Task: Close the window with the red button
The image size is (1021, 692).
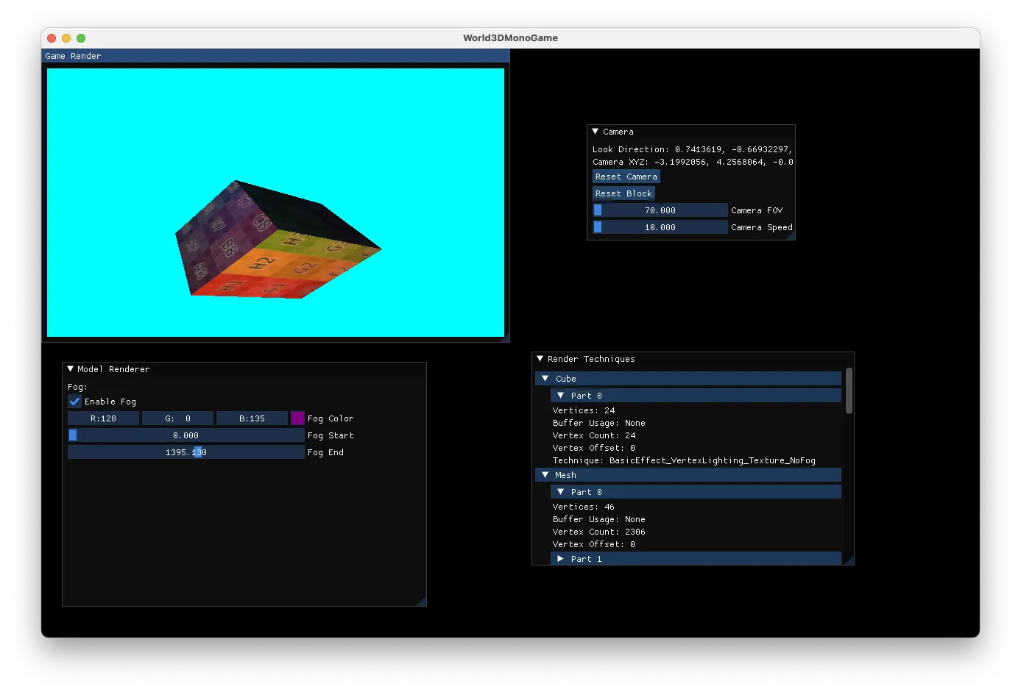Action: 52,38
